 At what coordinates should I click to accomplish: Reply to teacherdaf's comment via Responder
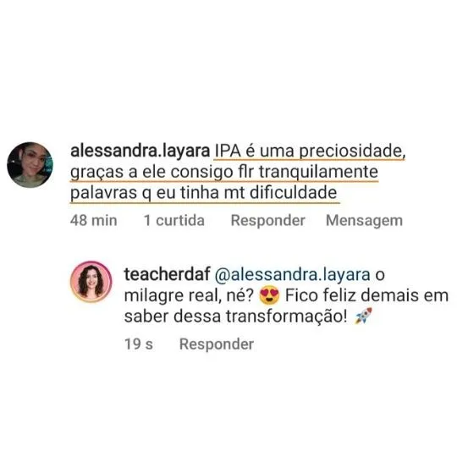tap(217, 344)
